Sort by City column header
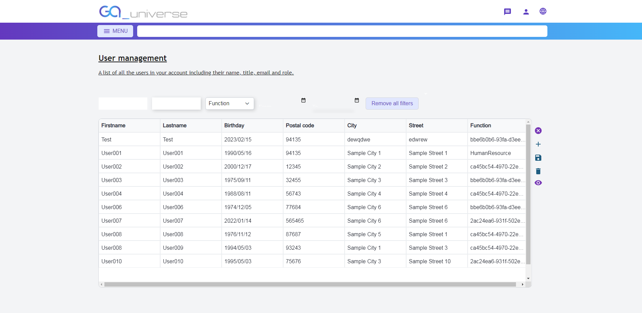Image resolution: width=642 pixels, height=313 pixels. coord(375,126)
